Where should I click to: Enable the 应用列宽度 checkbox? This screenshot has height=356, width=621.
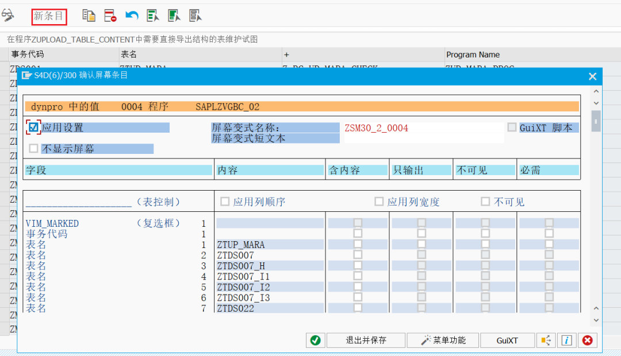point(379,202)
